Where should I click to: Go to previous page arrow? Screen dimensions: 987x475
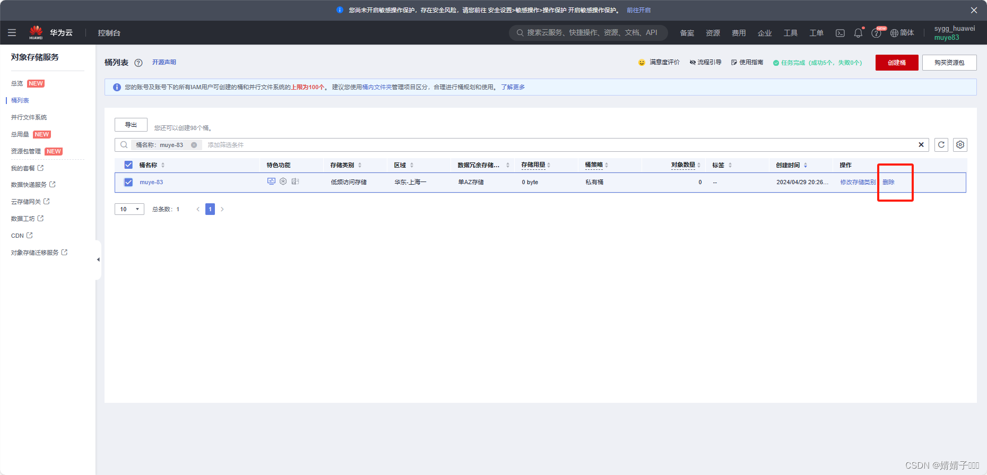[x=198, y=209]
